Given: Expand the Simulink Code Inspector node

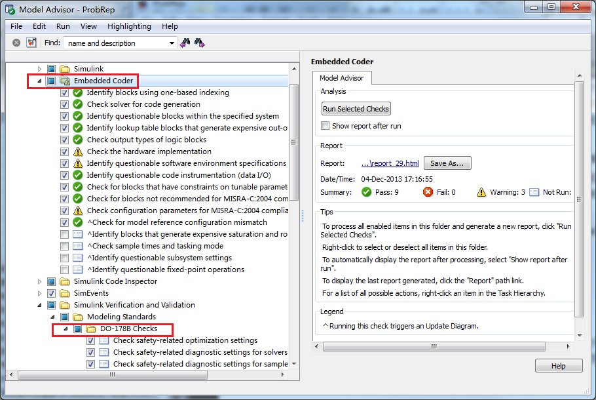Looking at the screenshot, I should click(39, 281).
